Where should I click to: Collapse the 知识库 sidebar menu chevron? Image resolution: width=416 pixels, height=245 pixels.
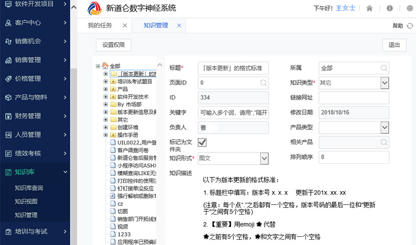pyautogui.click(x=65, y=172)
